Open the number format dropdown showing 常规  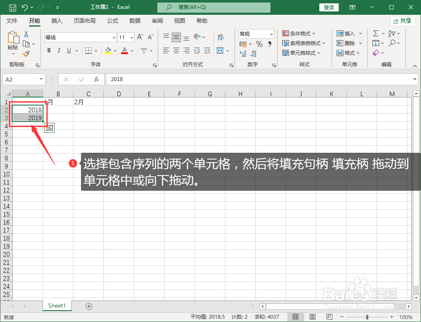point(271,34)
